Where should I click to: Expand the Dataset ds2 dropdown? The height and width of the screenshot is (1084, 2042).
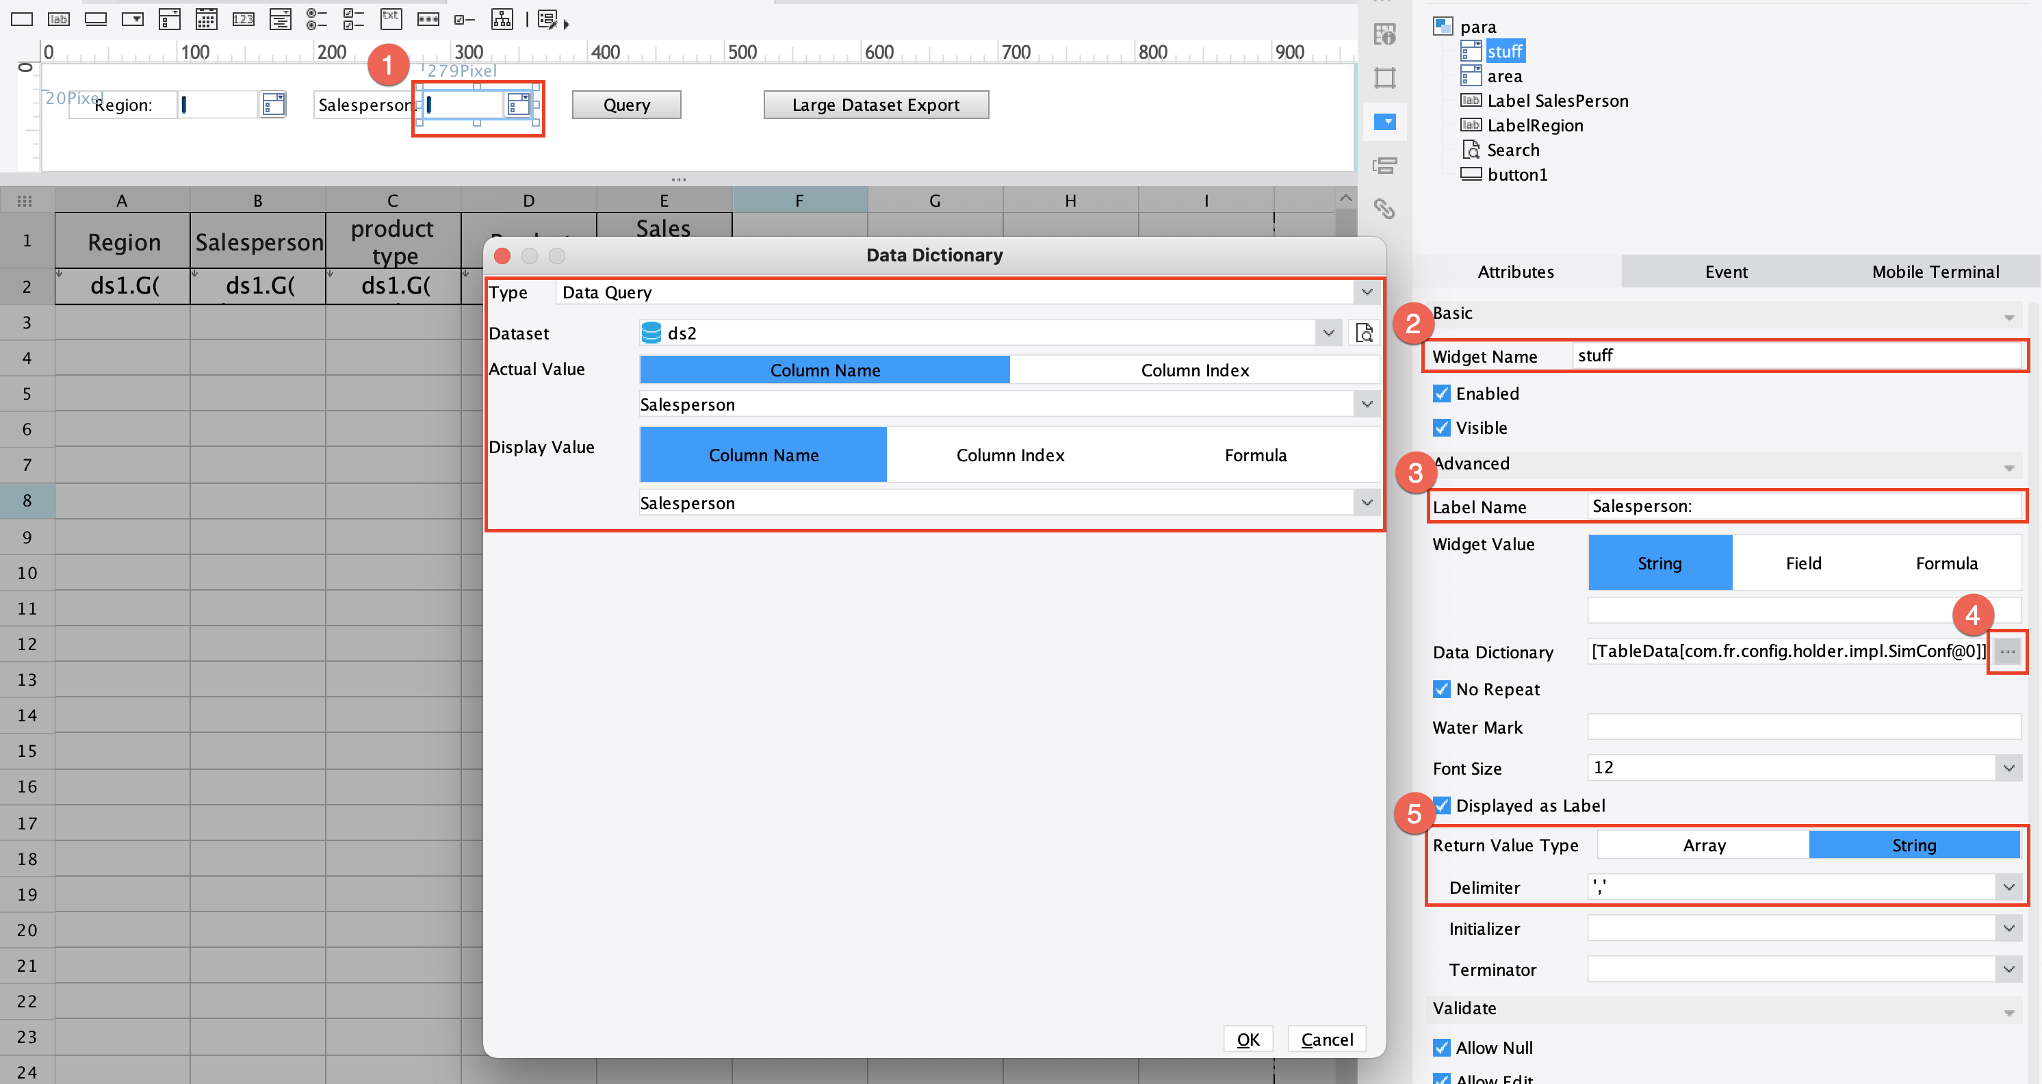click(x=1328, y=333)
